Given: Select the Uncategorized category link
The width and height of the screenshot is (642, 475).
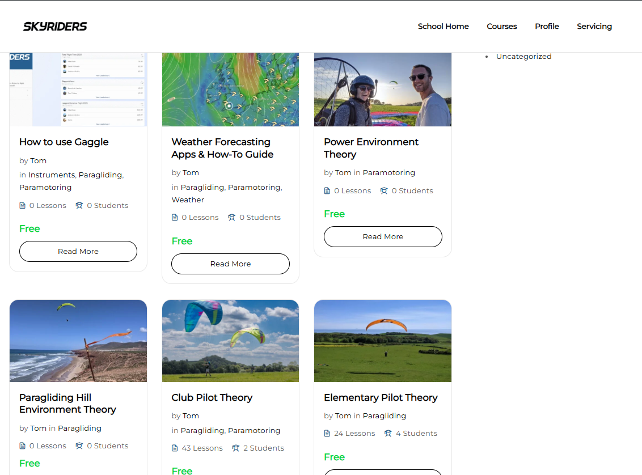Looking at the screenshot, I should coord(523,57).
